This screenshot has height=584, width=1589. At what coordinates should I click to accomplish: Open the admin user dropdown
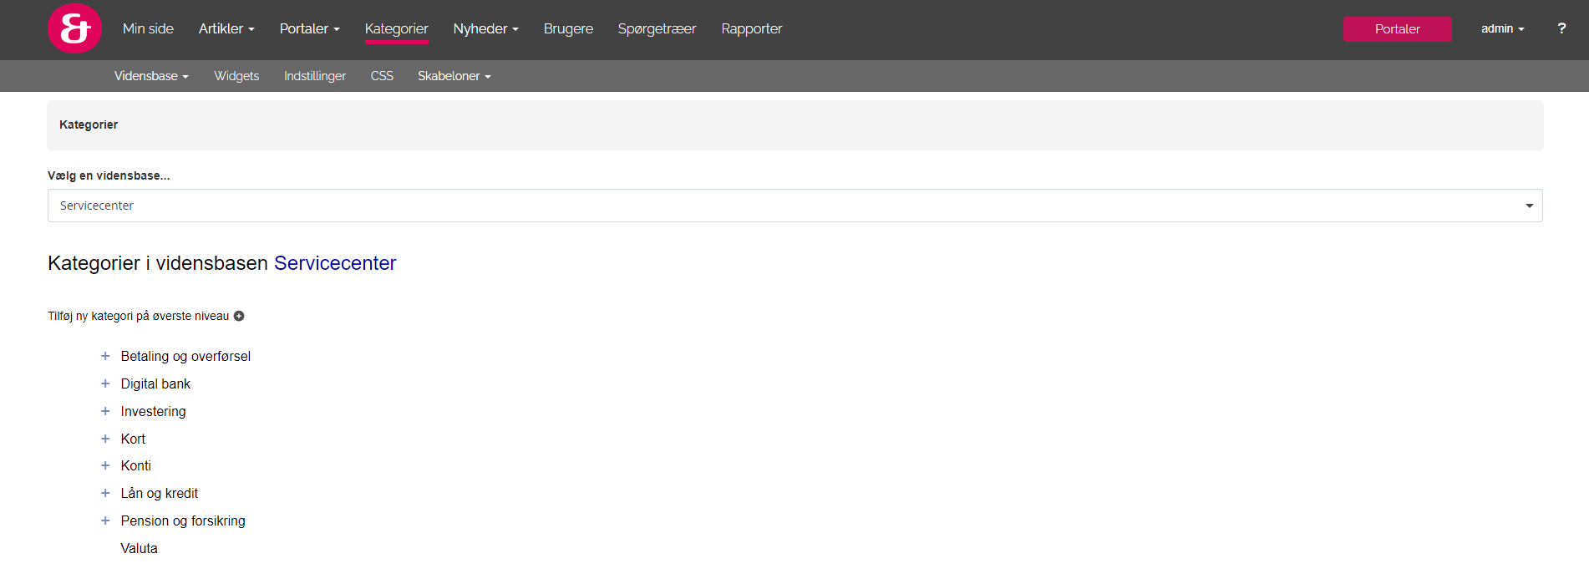1501,29
